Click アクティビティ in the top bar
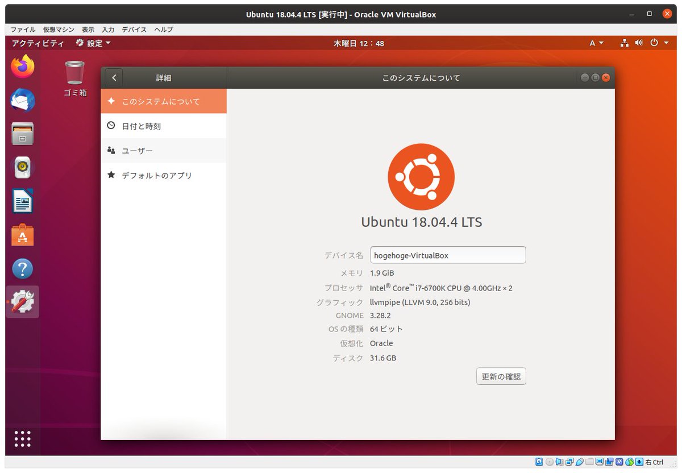 pos(38,43)
